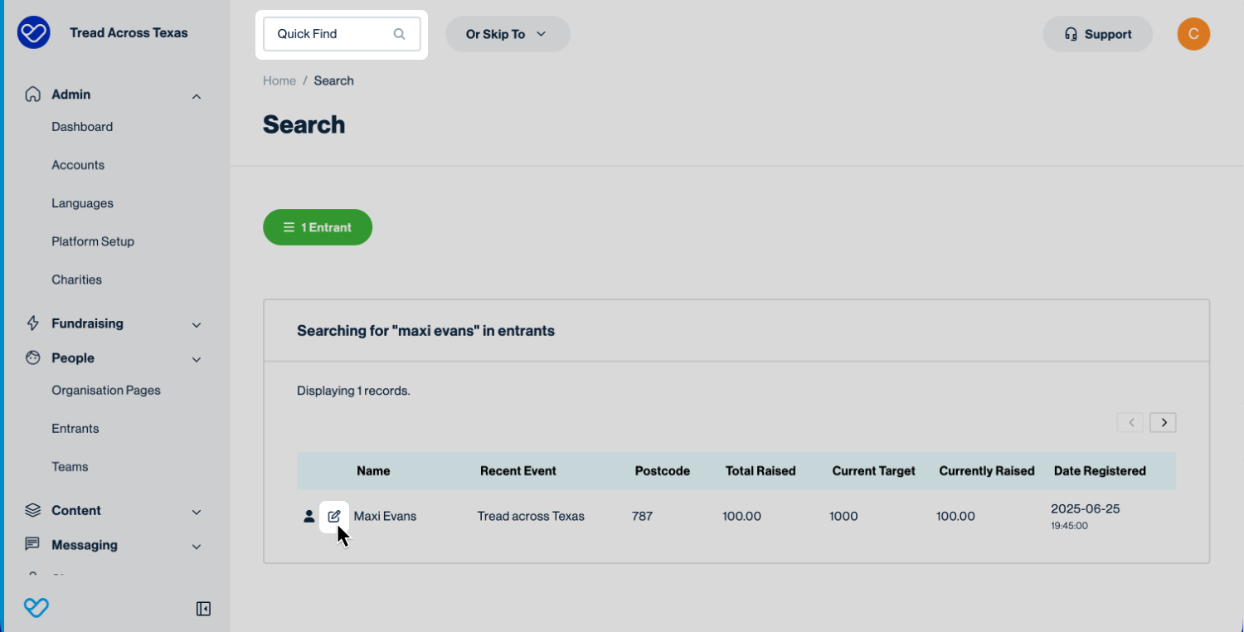Click the orange user avatar C

click(x=1193, y=34)
